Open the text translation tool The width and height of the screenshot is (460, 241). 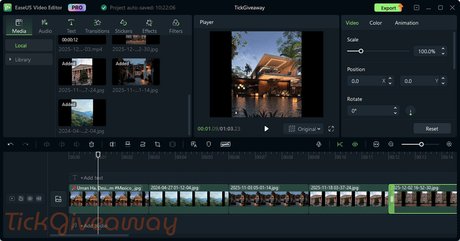[194, 145]
